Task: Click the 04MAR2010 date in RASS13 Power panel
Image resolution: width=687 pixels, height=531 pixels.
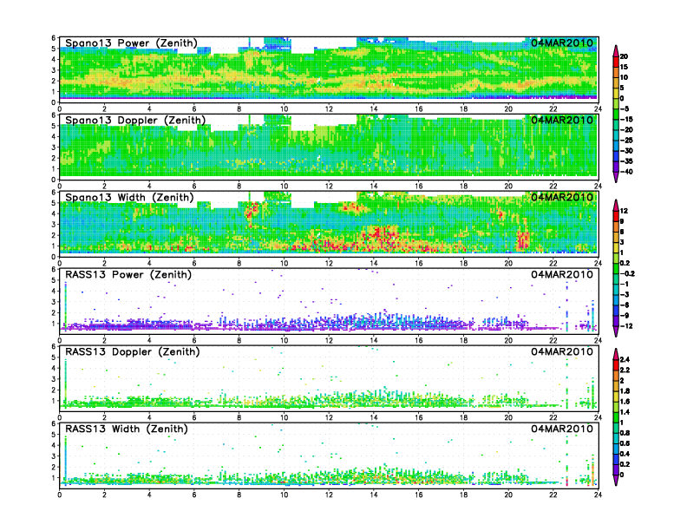Action: [562, 275]
